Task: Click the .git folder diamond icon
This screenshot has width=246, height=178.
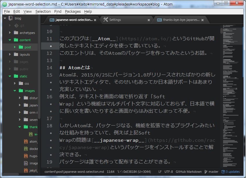Action: click(x=16, y=25)
